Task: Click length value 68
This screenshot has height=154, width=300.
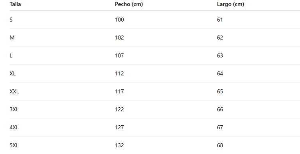Action: point(220,146)
